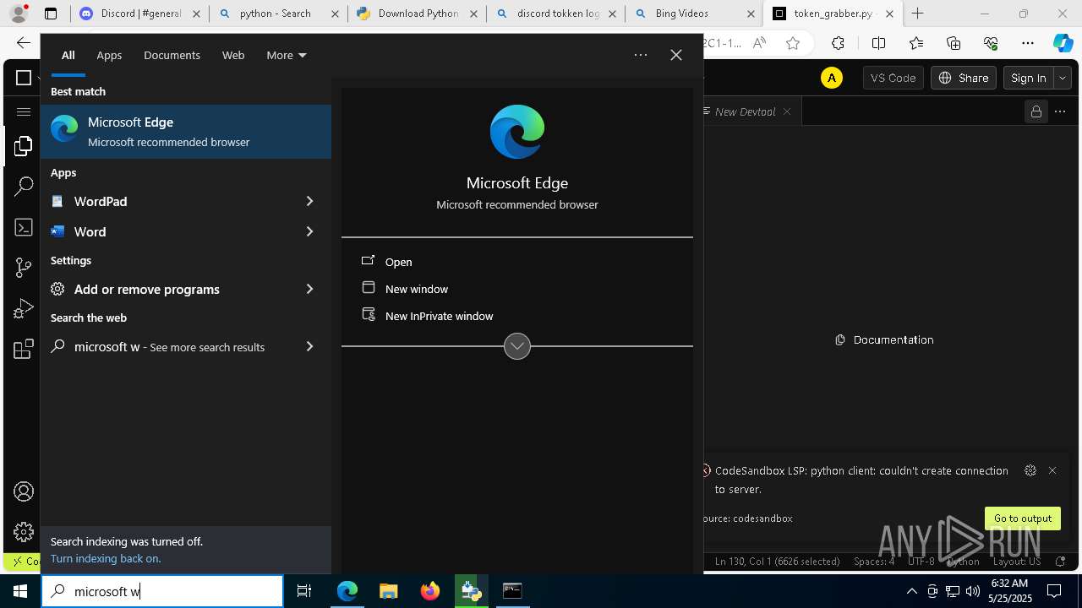Screen dimensions: 1082x608
Task: Open the Source Control view icon
Action: (24, 268)
